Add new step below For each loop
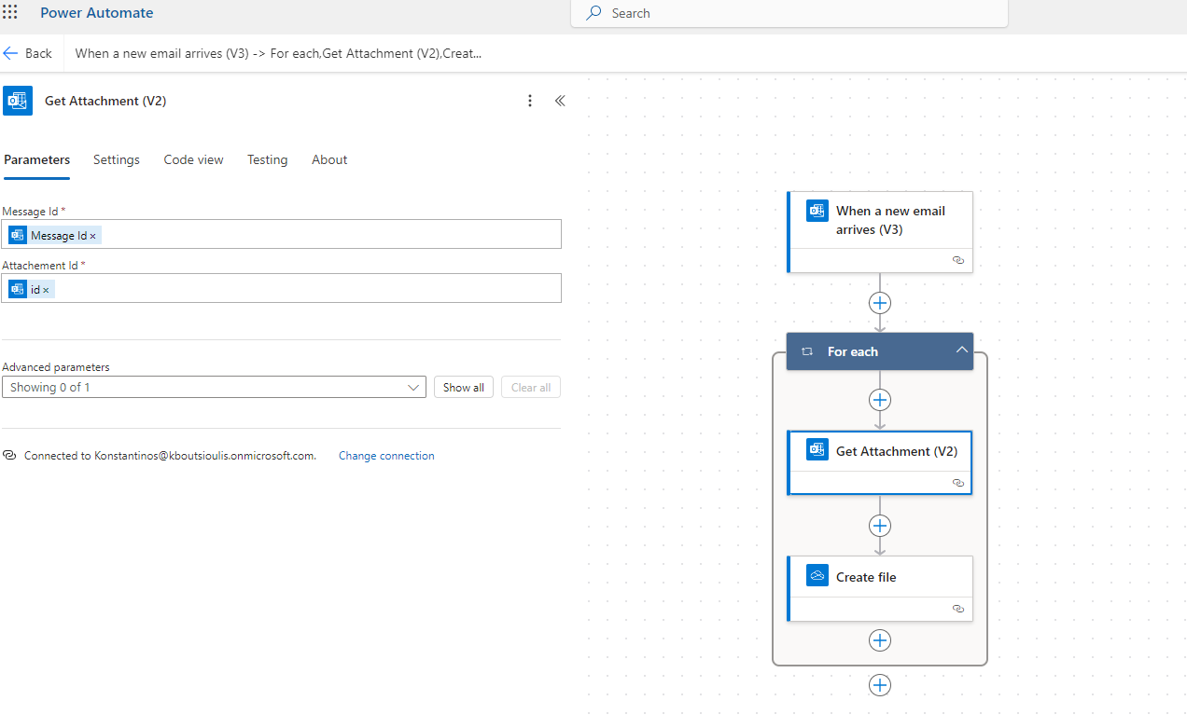This screenshot has width=1187, height=728. point(880,685)
